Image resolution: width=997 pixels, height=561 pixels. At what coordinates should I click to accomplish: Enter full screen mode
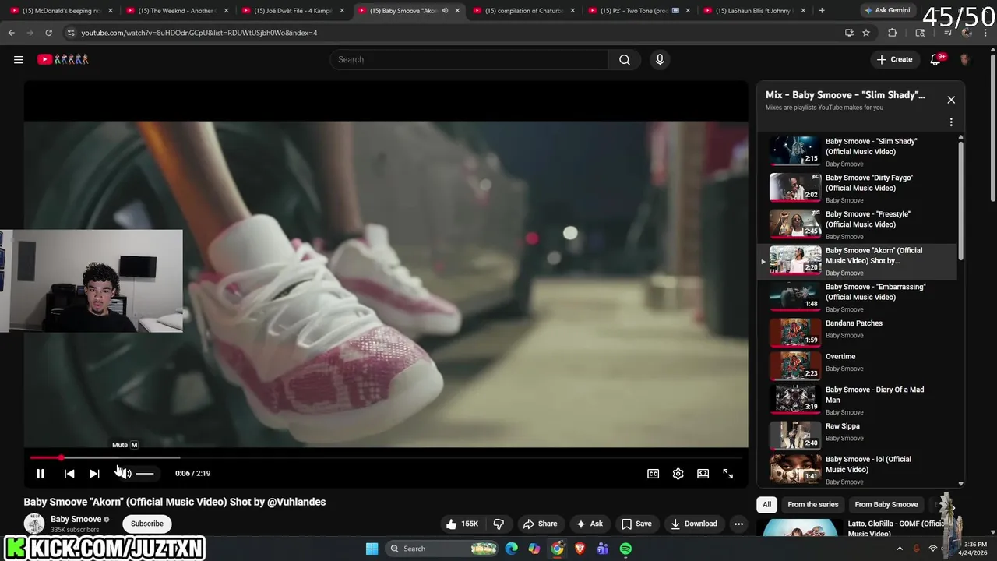pyautogui.click(x=728, y=473)
